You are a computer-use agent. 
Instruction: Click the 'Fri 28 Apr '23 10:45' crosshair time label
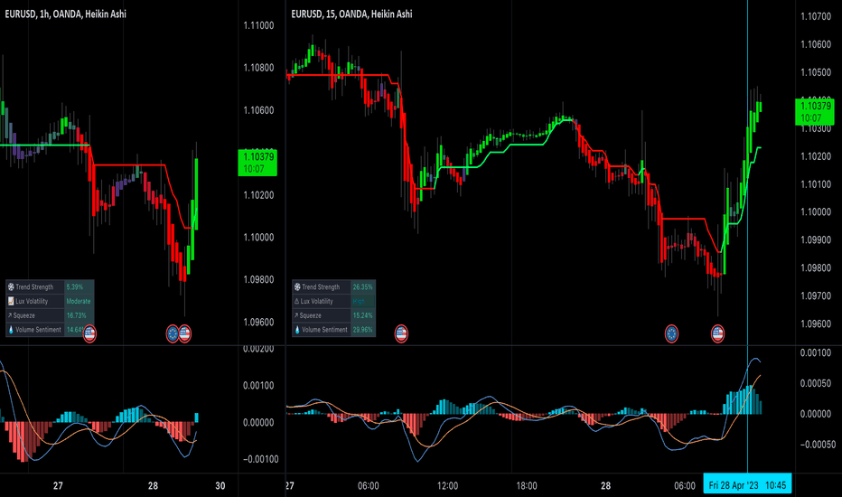click(747, 485)
